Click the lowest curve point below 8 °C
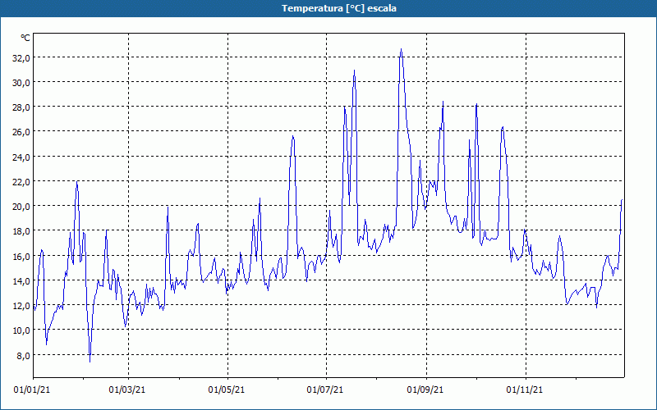 point(90,361)
